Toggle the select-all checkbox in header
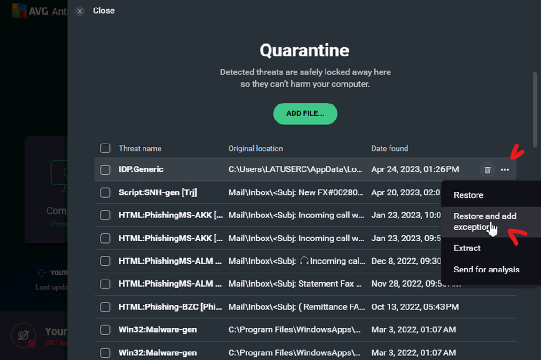Image resolution: width=541 pixels, height=360 pixels. 105,148
